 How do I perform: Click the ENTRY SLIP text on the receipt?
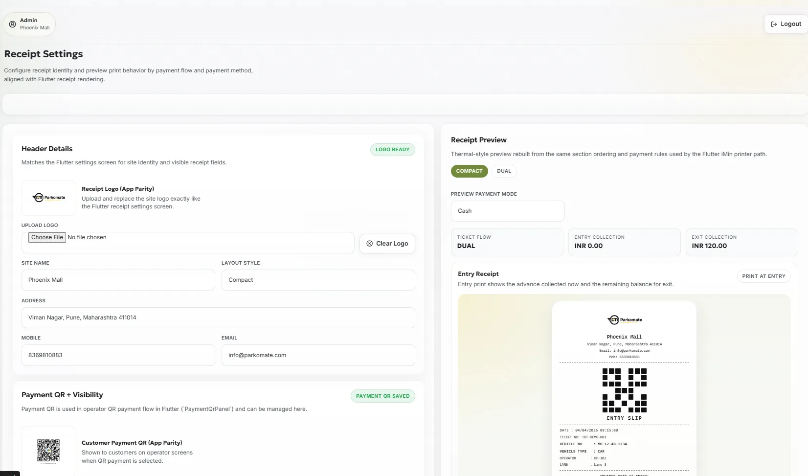click(x=624, y=418)
